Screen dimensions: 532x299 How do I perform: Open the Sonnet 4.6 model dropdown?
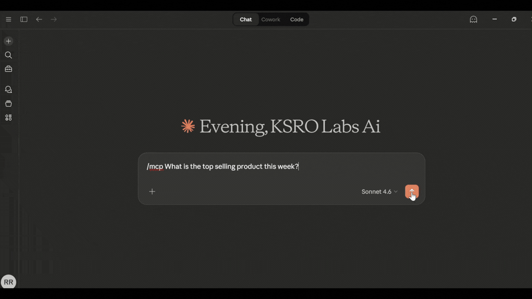[x=376, y=191]
